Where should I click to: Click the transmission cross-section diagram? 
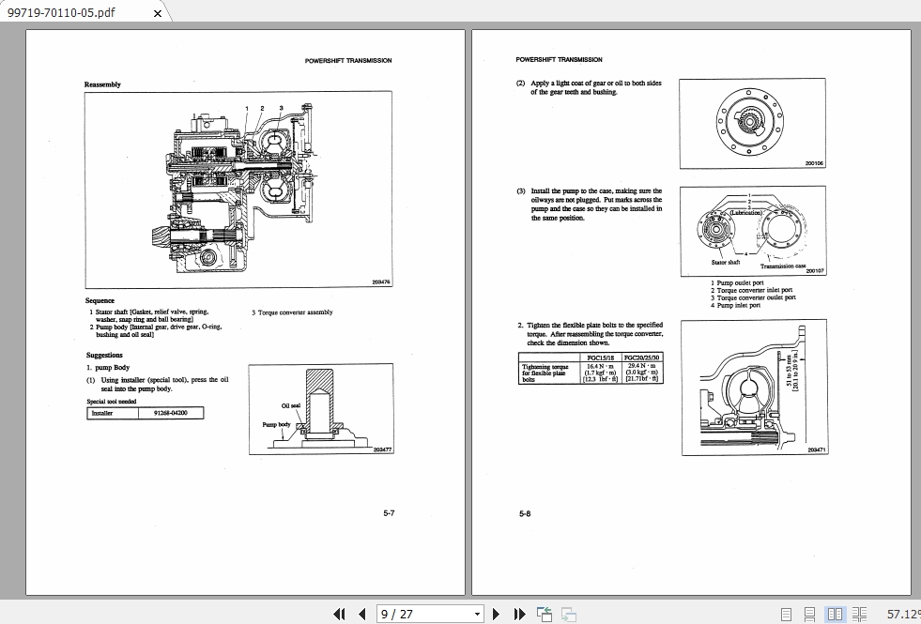click(x=238, y=190)
